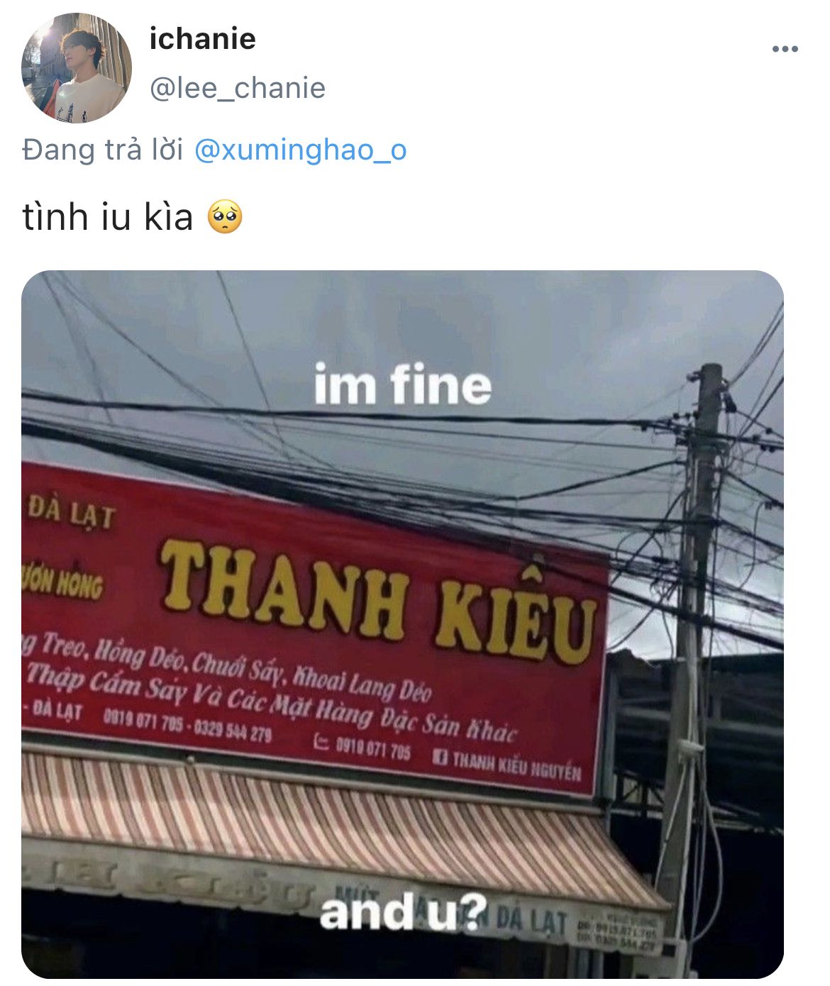The image size is (830, 986).
Task: Click the "and u?" caption on image
Action: click(x=403, y=912)
